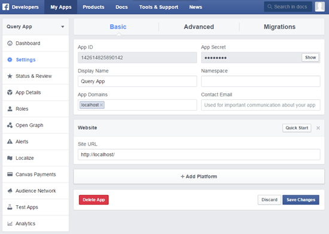
Task: Switch to the Advanced tab
Action: 199,27
